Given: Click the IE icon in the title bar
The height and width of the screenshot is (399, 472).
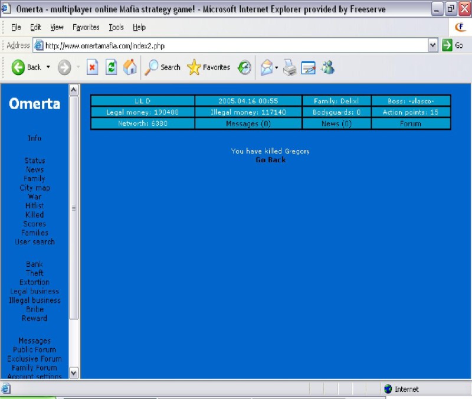Looking at the screenshot, I should pyautogui.click(x=5, y=8).
